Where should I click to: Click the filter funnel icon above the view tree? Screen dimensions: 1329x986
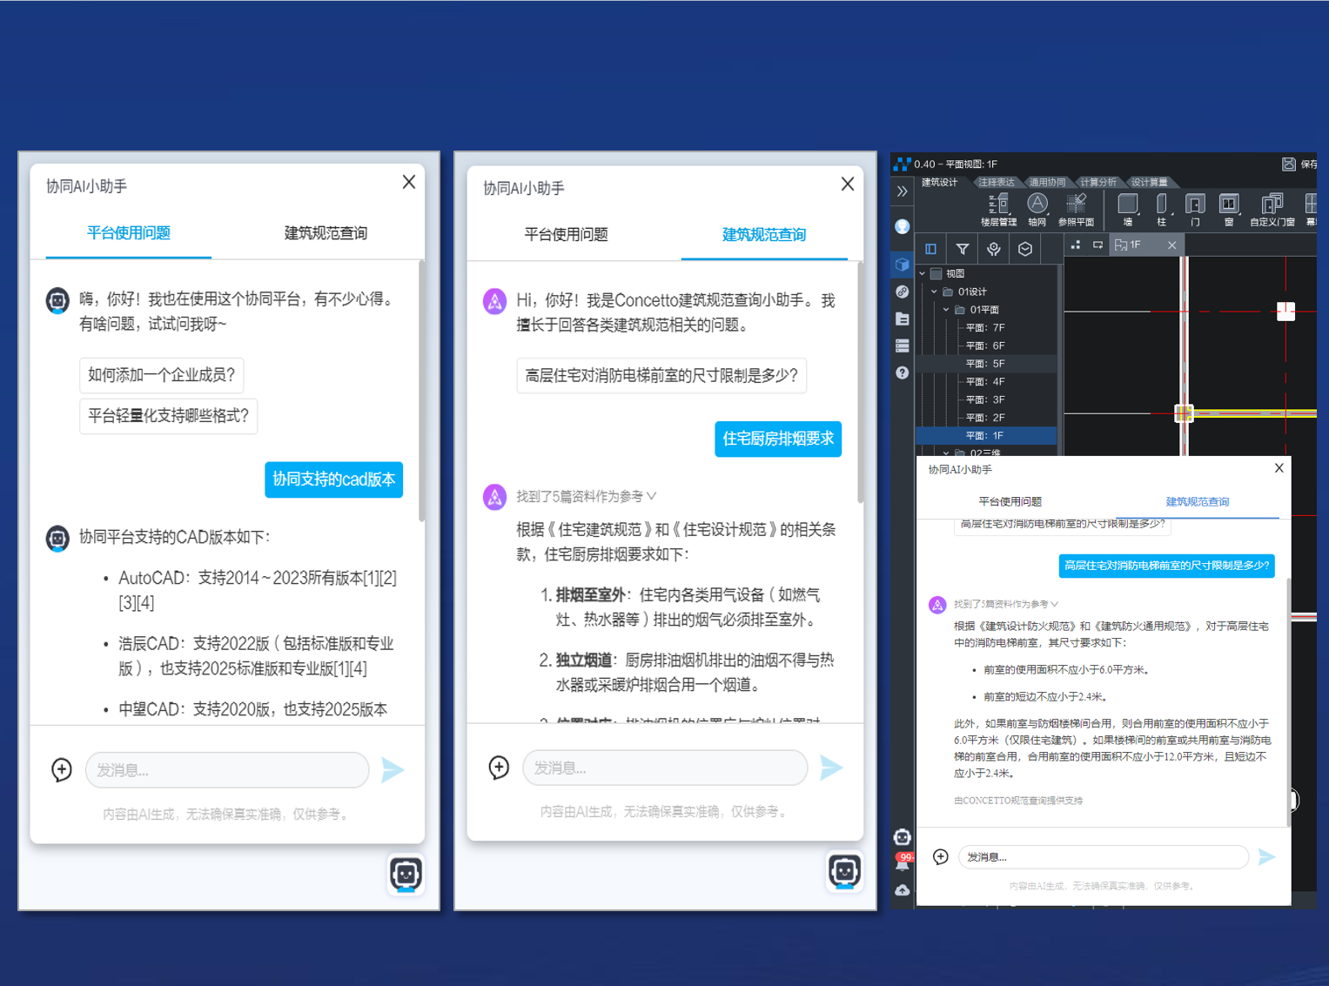962,249
